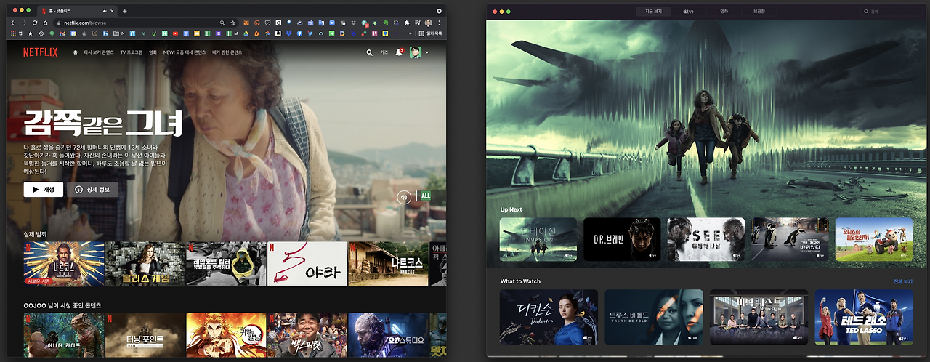The height and width of the screenshot is (362, 930).
Task: Select 홈 in Netflix navigation
Action: (75, 52)
